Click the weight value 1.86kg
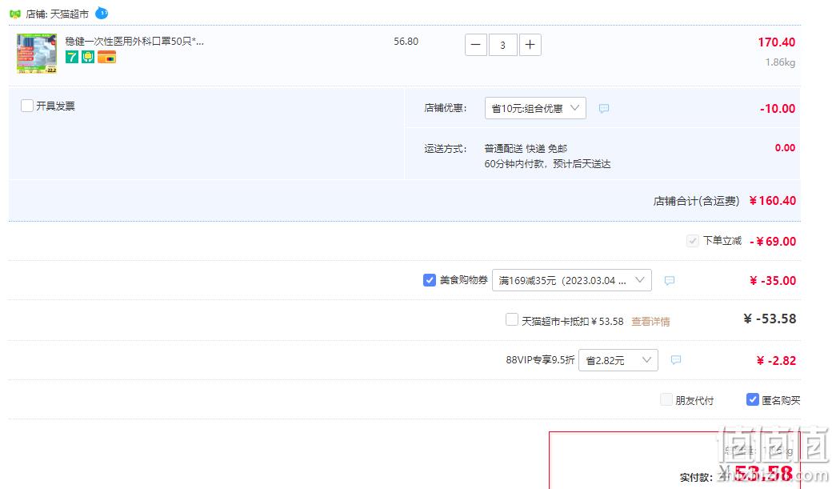 coord(780,62)
